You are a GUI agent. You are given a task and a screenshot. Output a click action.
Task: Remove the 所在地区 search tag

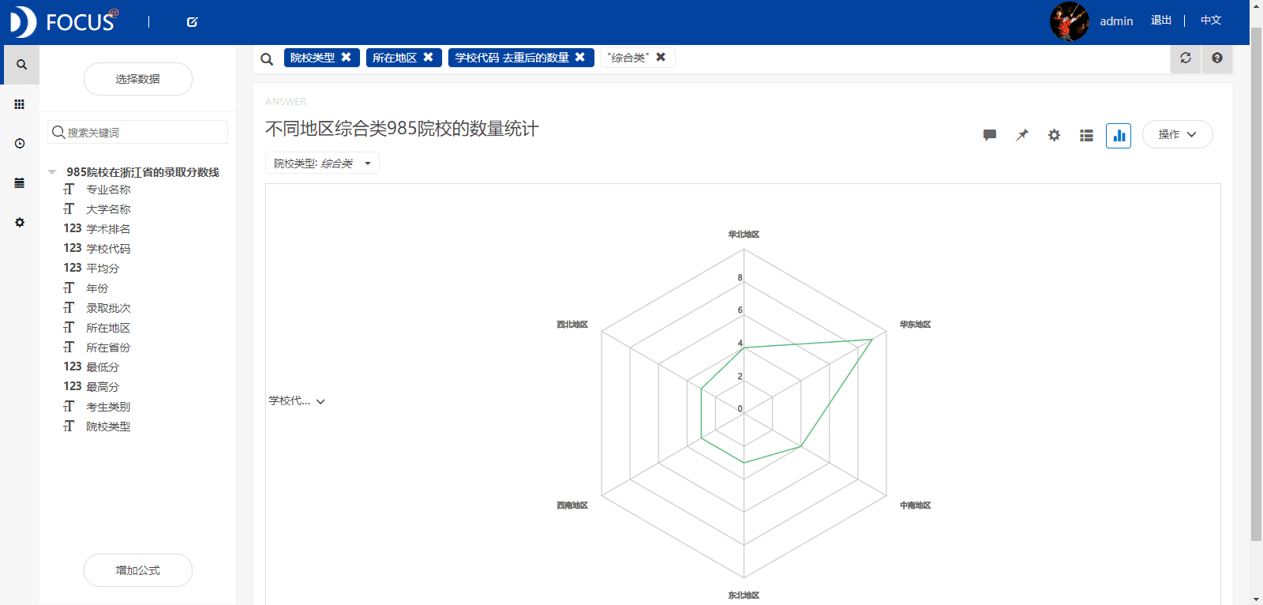point(428,57)
